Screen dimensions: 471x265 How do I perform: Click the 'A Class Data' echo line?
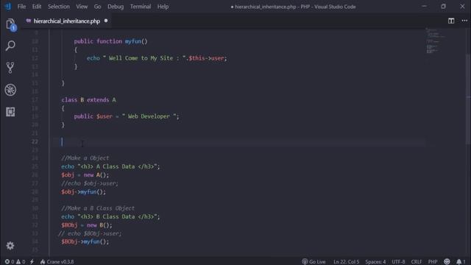110,166
